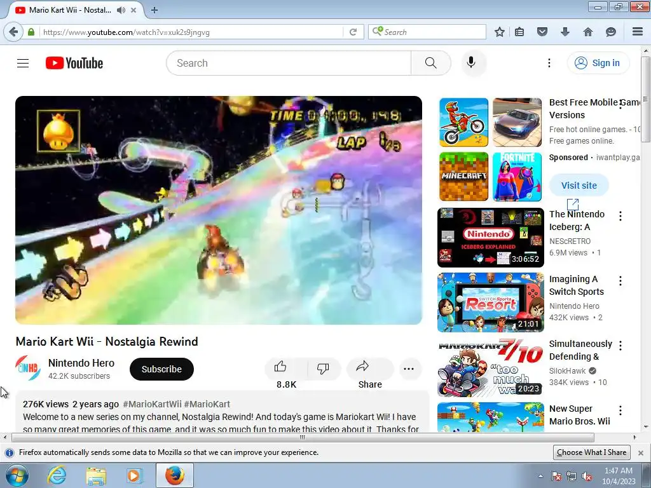
Task: Click Visit site on sponsored ad
Action: coord(579,186)
